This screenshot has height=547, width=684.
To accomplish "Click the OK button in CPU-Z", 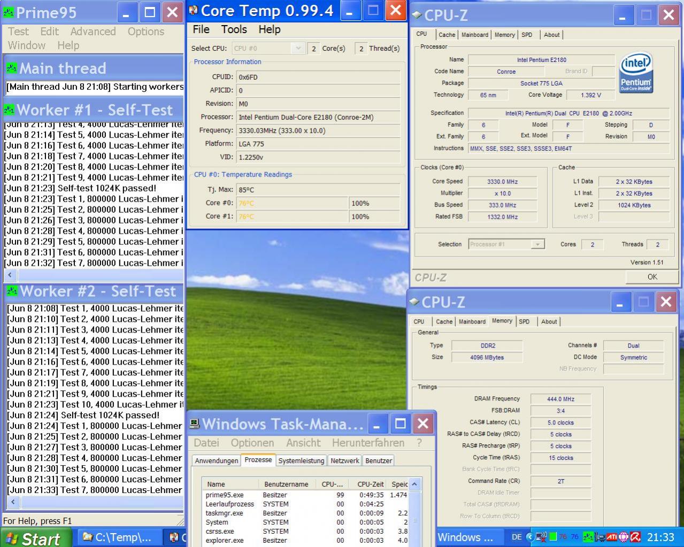I will pos(652,277).
